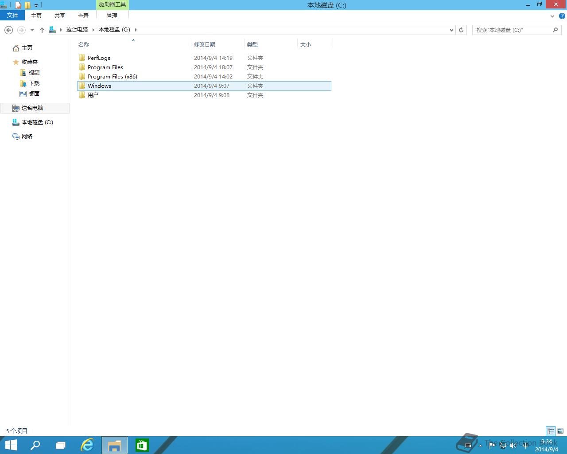Switch to details view via status bar icon
Image resolution: width=567 pixels, height=454 pixels.
(x=551, y=431)
